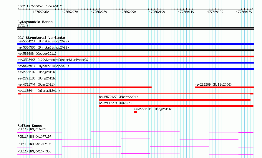The image size is (262, 158).
Task: Select the 2q31.2 band label
Action: 23,25
